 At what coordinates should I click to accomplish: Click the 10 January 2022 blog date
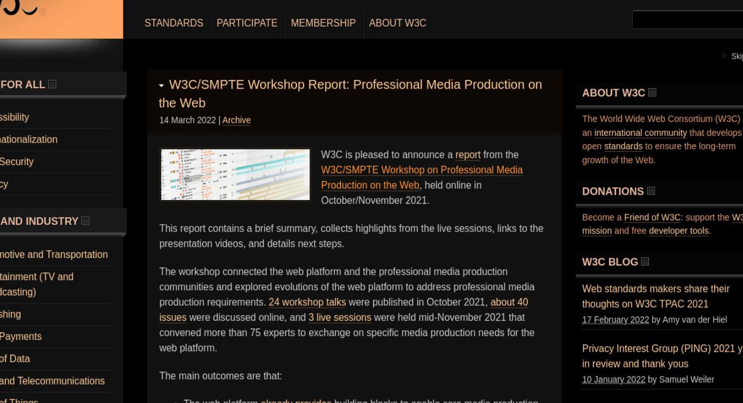coord(614,380)
